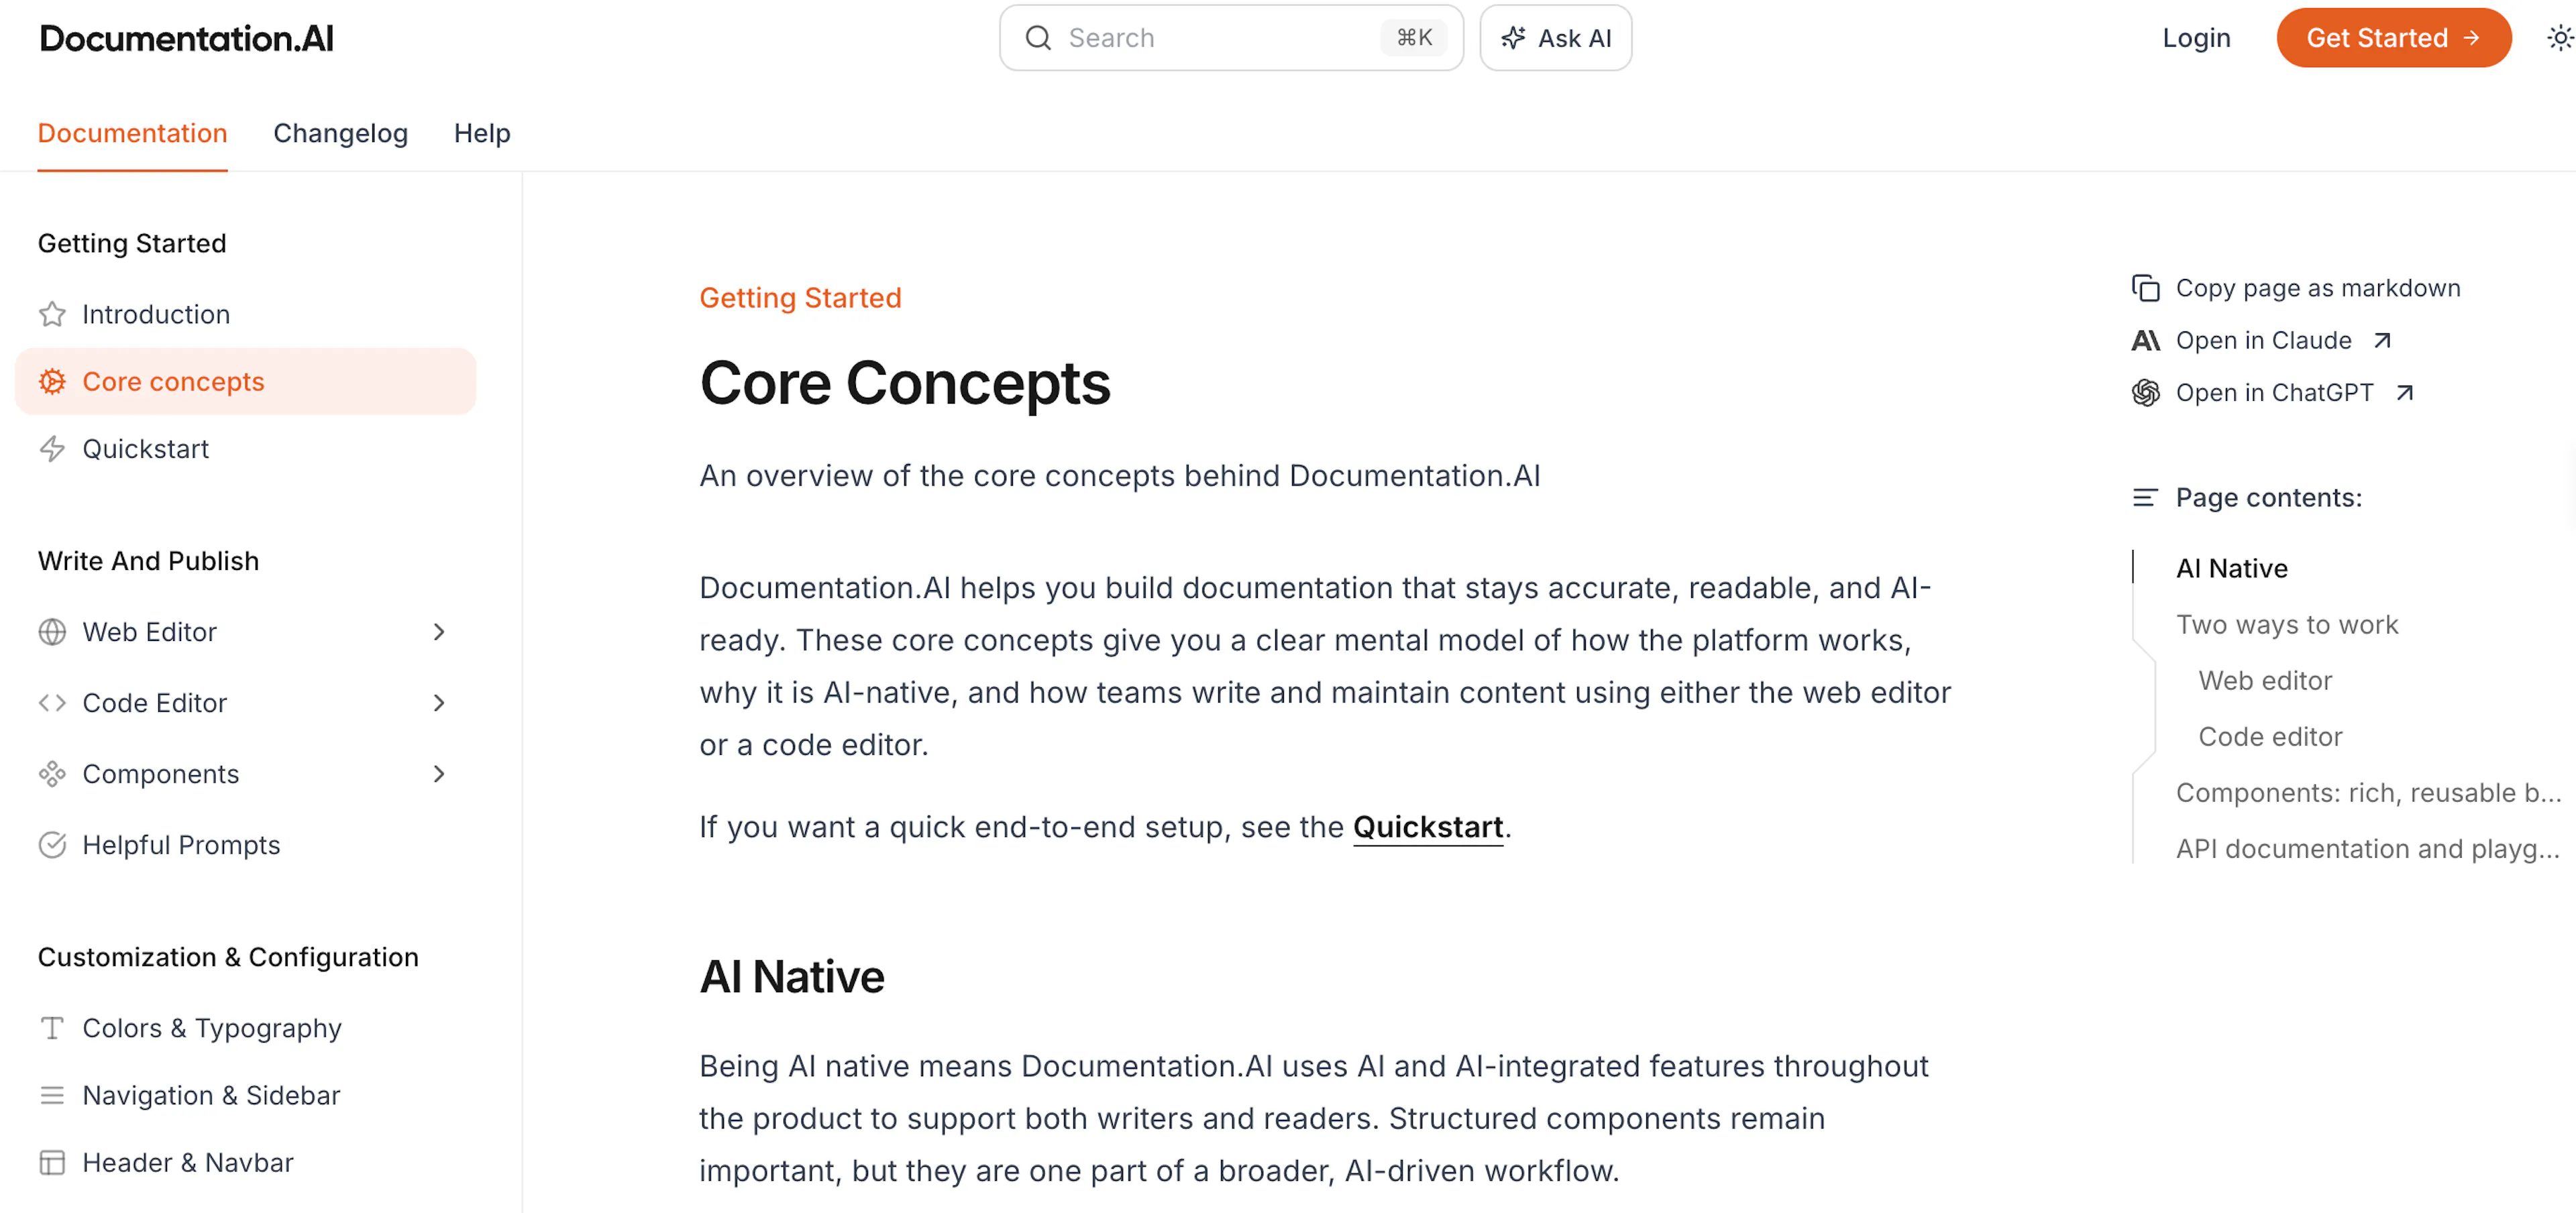
Task: Open the Help tab
Action: pos(482,133)
